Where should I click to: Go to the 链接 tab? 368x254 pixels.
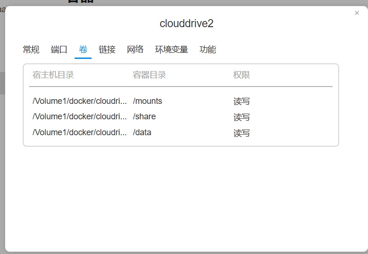(x=107, y=50)
